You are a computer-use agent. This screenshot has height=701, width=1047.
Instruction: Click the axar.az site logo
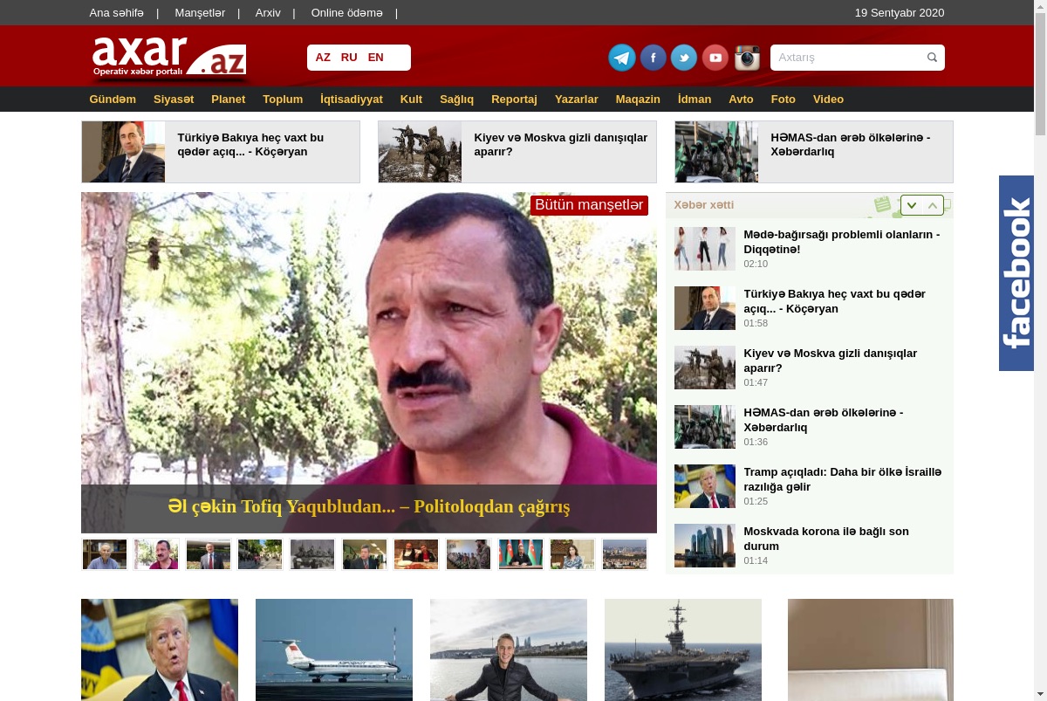tap(169, 58)
